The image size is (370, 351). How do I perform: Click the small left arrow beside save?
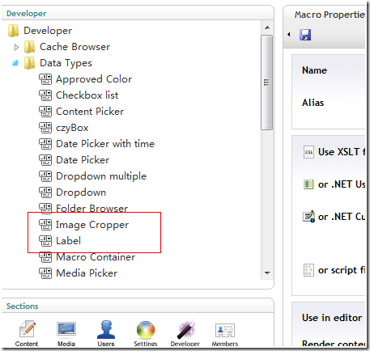(x=289, y=35)
